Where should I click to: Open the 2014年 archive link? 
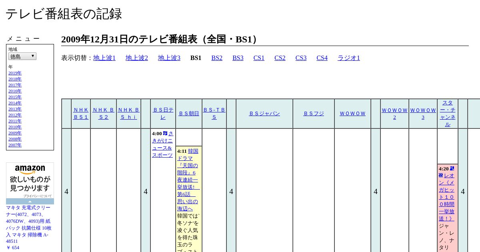[x=15, y=103]
